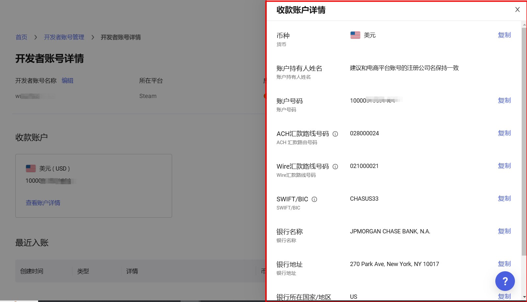Click the 详情 column header
This screenshot has width=527, height=302.
132,271
